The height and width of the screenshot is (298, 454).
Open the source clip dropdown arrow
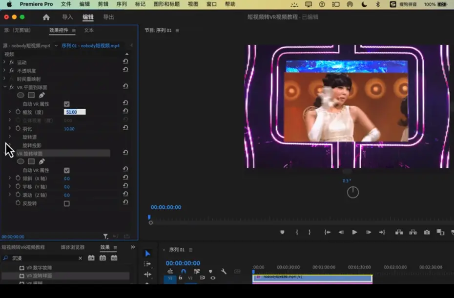(56, 45)
